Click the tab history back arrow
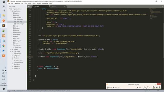The width and height of the screenshot is (164, 92). click(28, 7)
